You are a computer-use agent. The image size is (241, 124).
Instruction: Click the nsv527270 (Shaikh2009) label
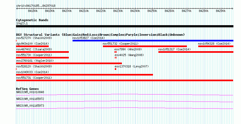(x=34, y=38)
